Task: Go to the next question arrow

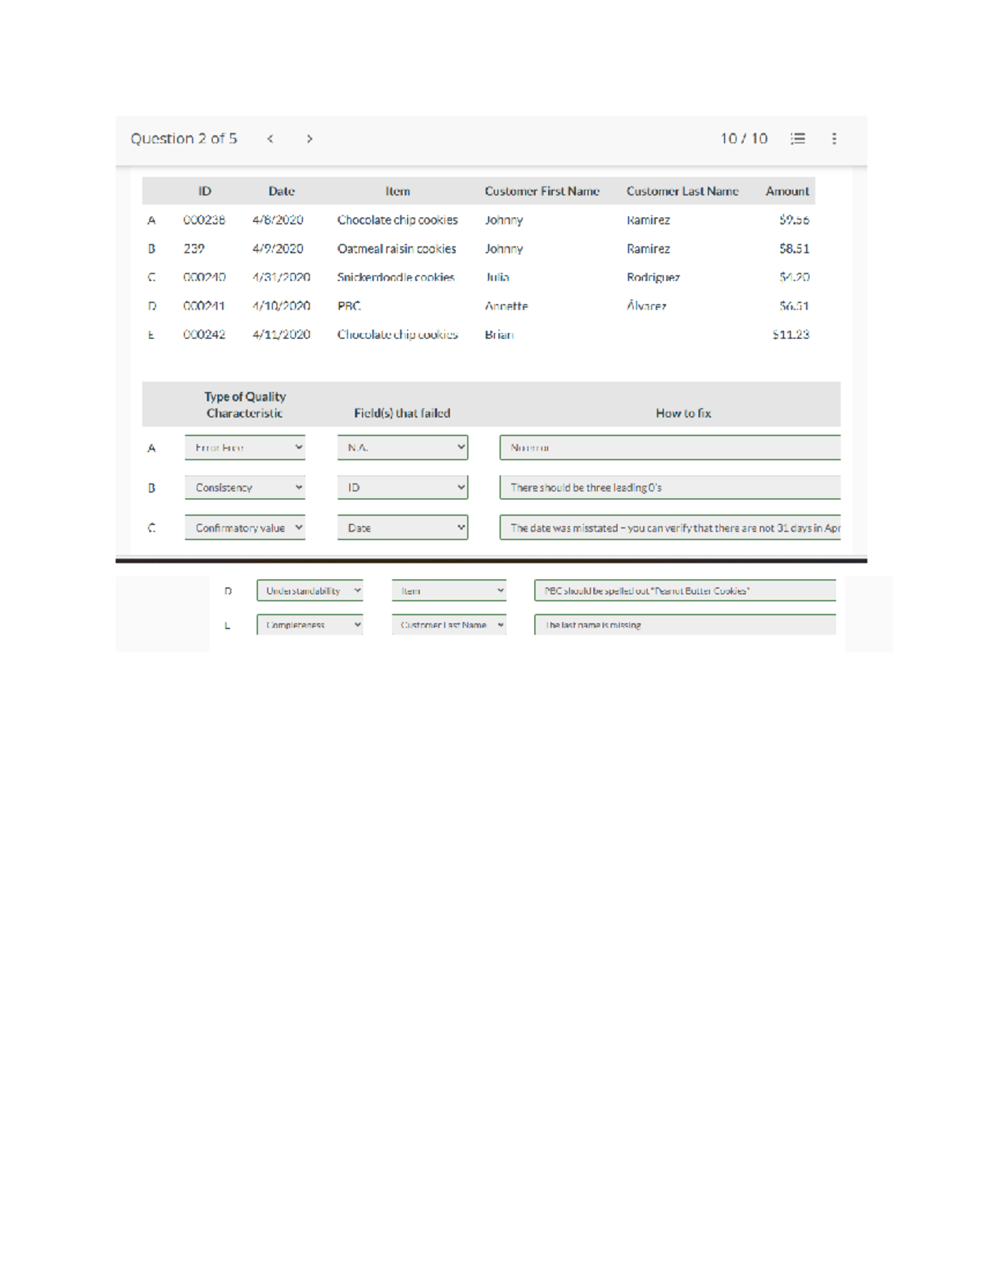Action: coord(309,139)
